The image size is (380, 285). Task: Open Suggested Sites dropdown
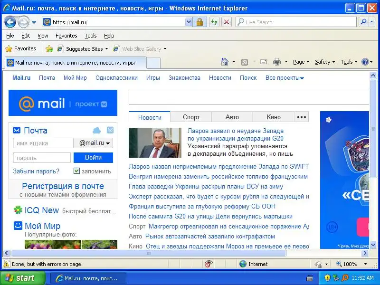click(x=82, y=49)
